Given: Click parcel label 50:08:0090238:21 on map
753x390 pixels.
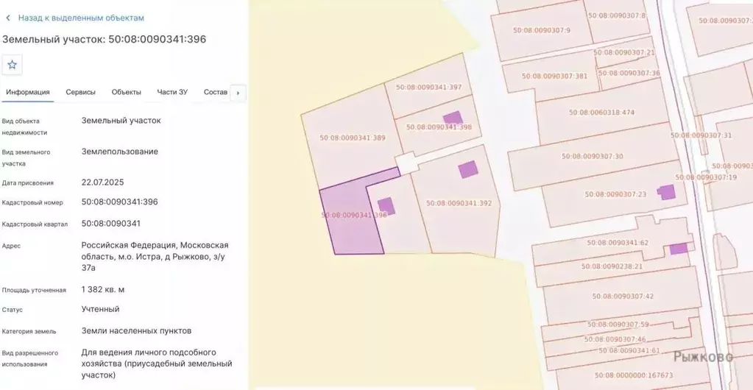Looking at the screenshot, I should (612, 266).
